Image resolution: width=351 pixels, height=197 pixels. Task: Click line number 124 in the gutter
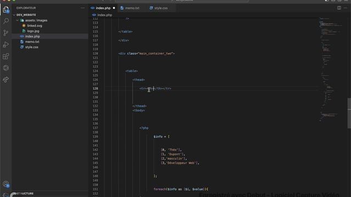tap(95, 71)
